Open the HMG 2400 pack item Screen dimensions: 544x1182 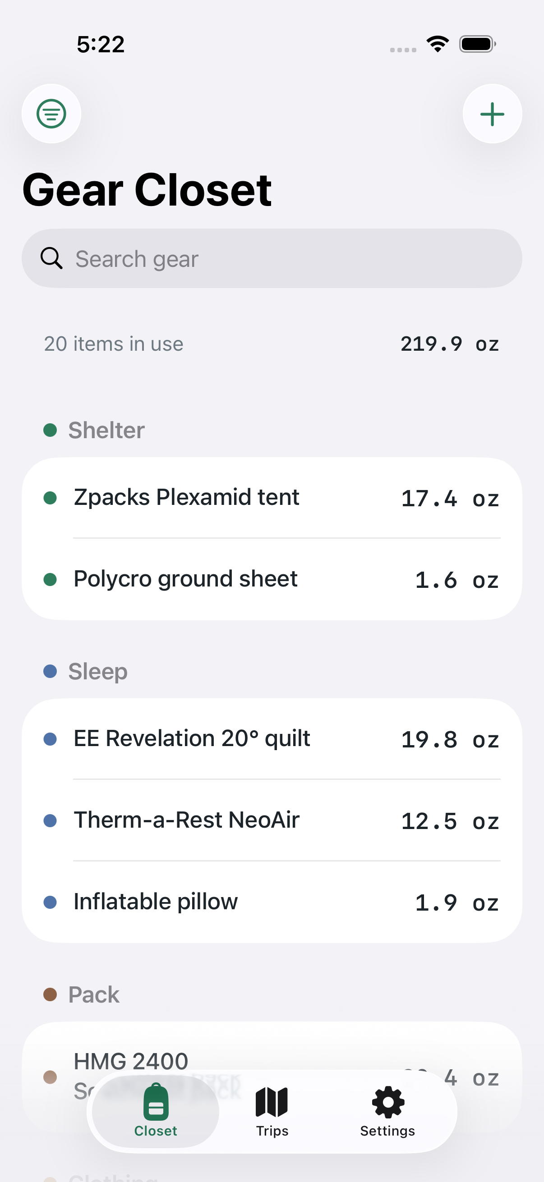coord(272,1076)
